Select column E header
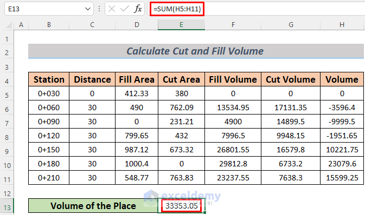 click(181, 25)
